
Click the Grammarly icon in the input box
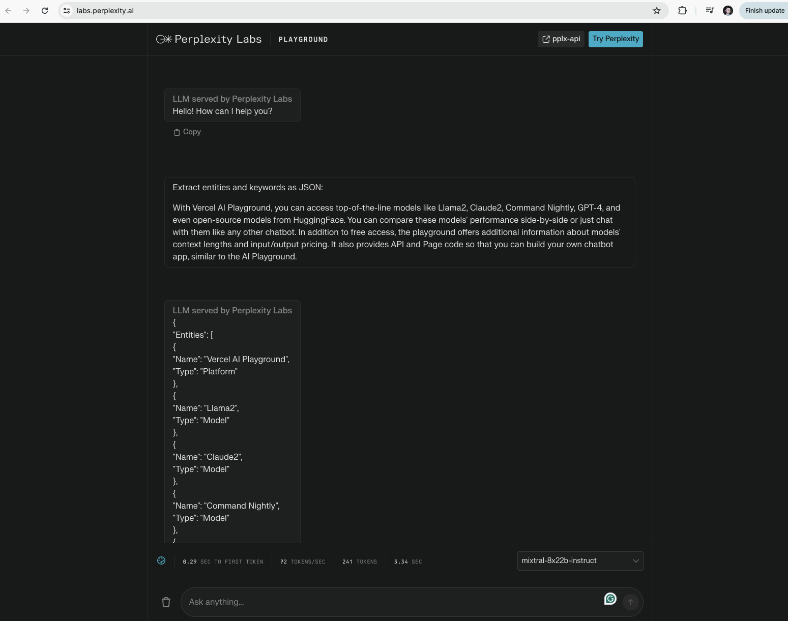point(610,599)
